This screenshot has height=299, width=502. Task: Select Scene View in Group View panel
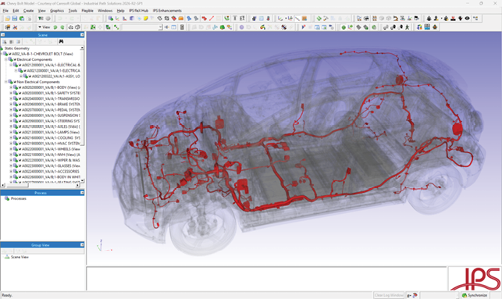[20, 257]
